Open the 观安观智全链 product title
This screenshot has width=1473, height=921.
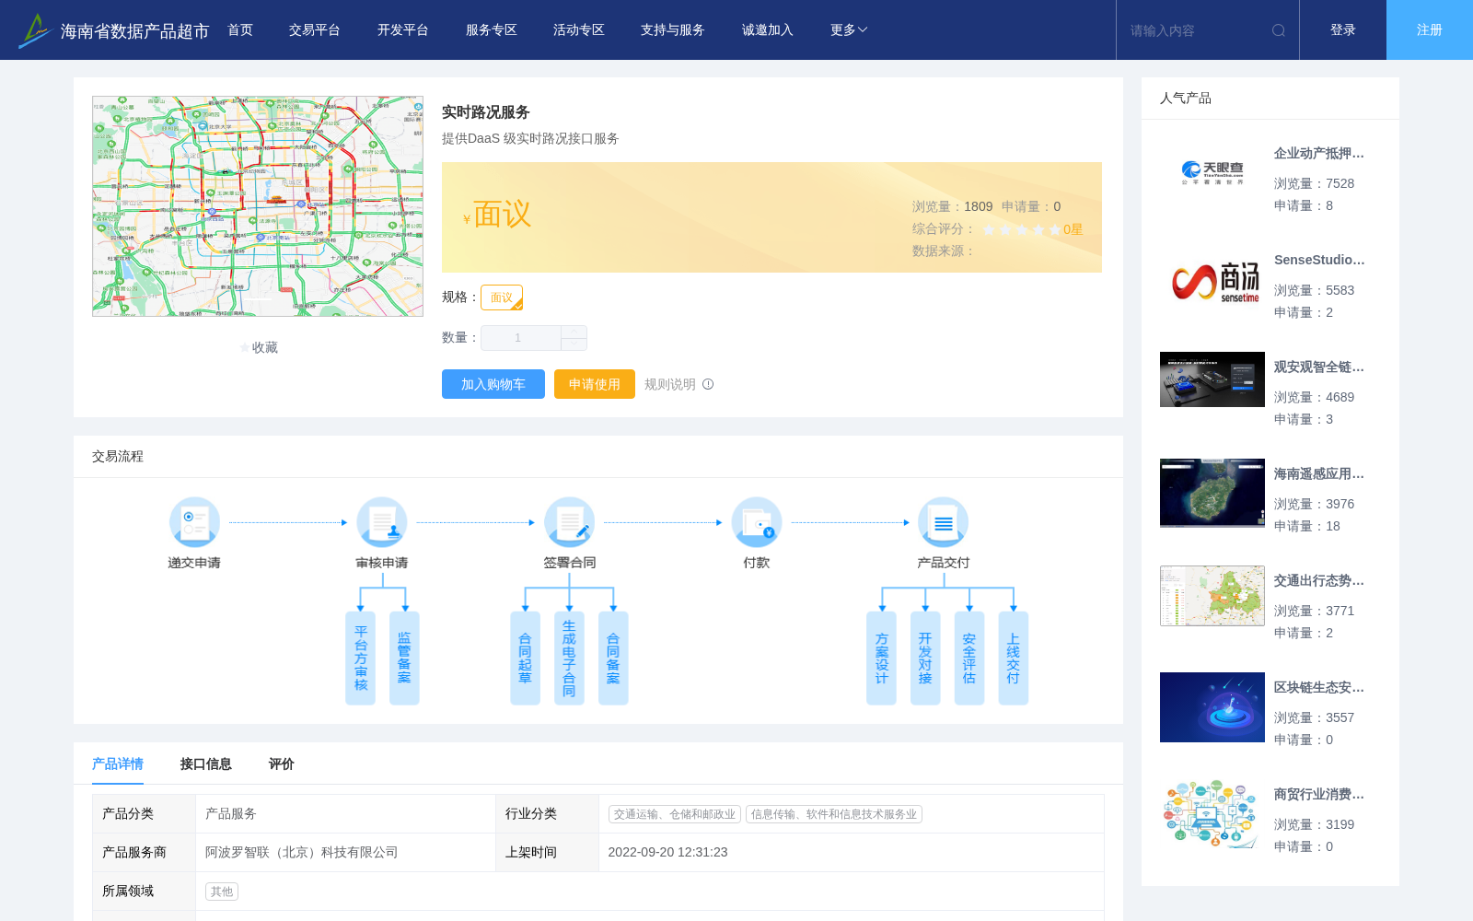pos(1319,367)
